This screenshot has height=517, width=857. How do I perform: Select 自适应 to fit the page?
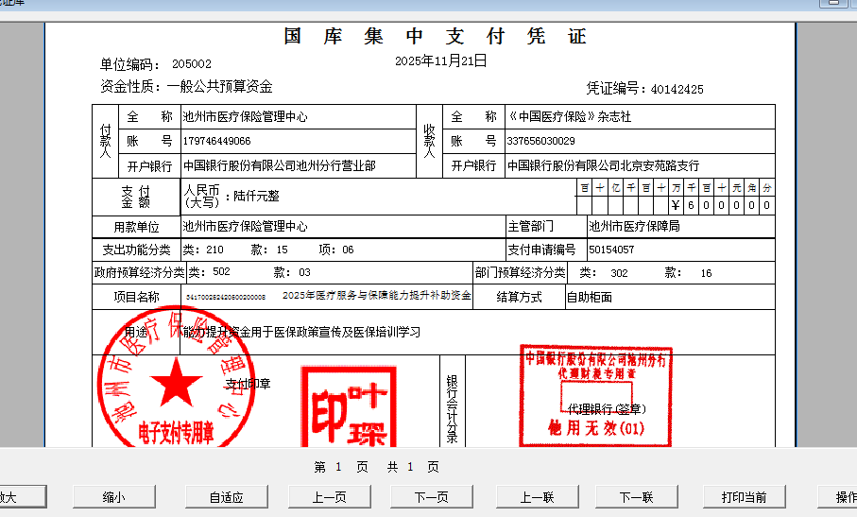coord(226,497)
